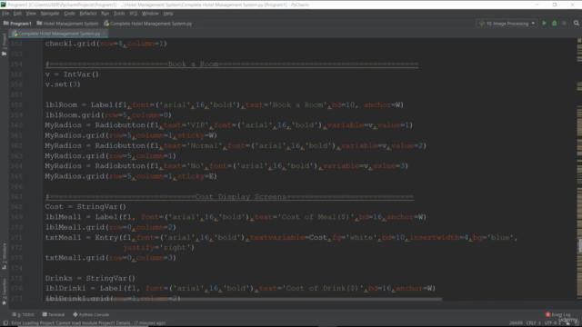
Task: Click 'lblMeal1.grid(row=0,column=2)' line
Action: pyautogui.click(x=111, y=227)
